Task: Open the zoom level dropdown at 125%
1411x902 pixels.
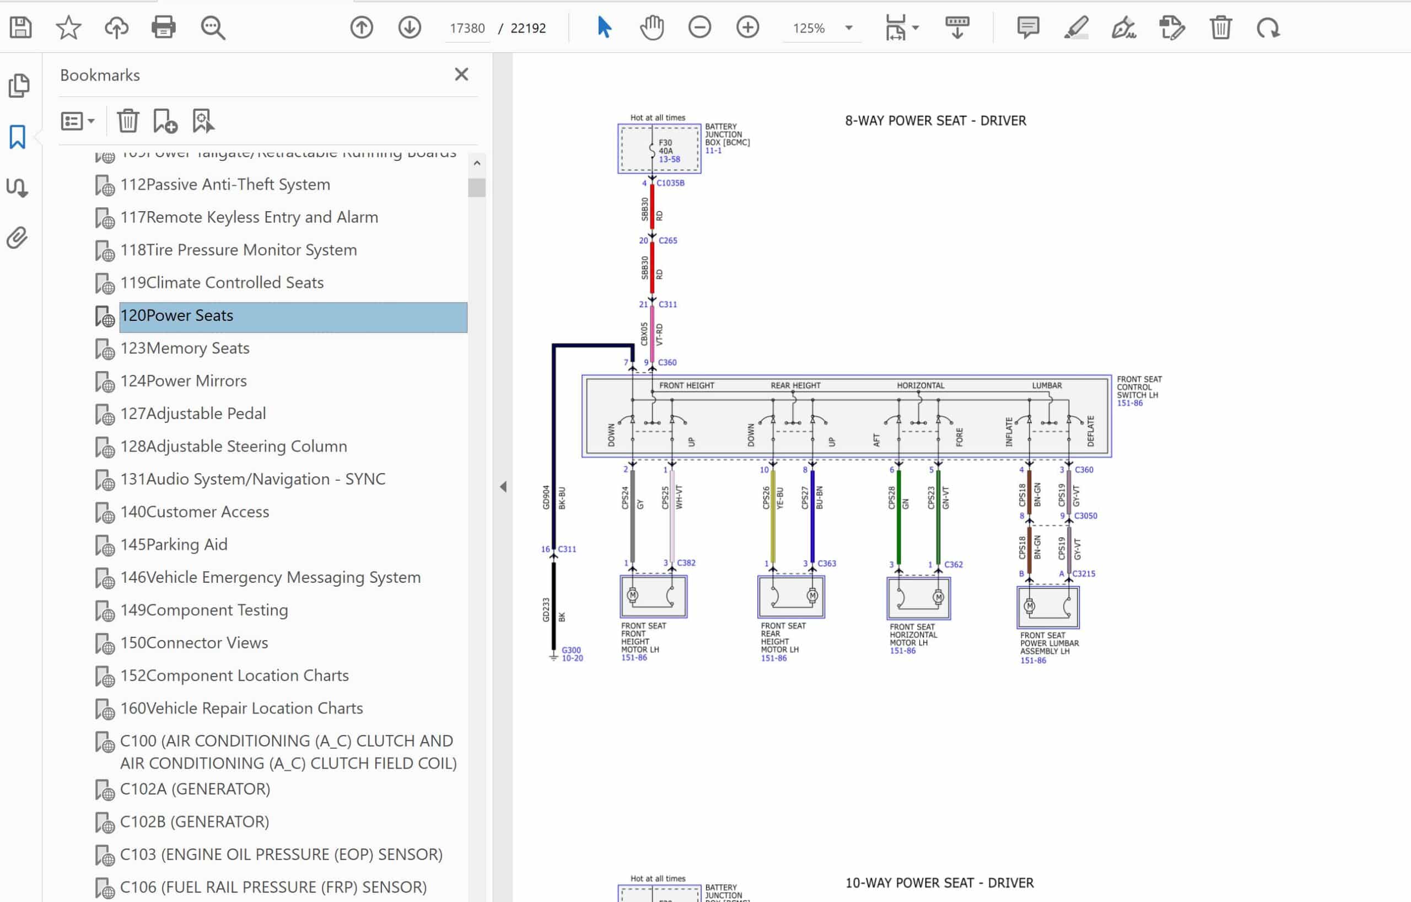Action: tap(848, 28)
